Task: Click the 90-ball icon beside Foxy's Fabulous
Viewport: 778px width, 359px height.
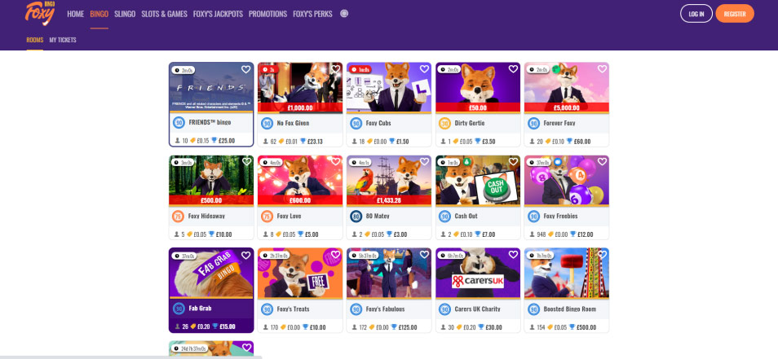Action: point(356,309)
